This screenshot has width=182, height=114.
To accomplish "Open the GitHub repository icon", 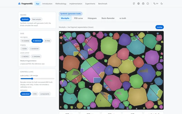I will [x=134, y=4].
